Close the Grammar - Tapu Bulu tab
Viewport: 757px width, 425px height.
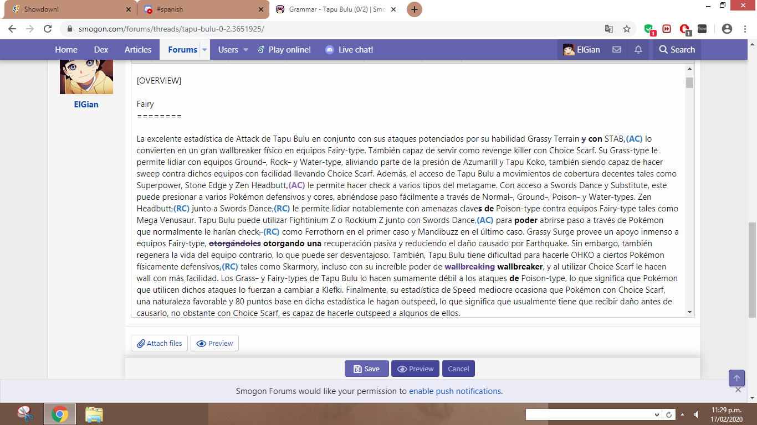point(393,9)
